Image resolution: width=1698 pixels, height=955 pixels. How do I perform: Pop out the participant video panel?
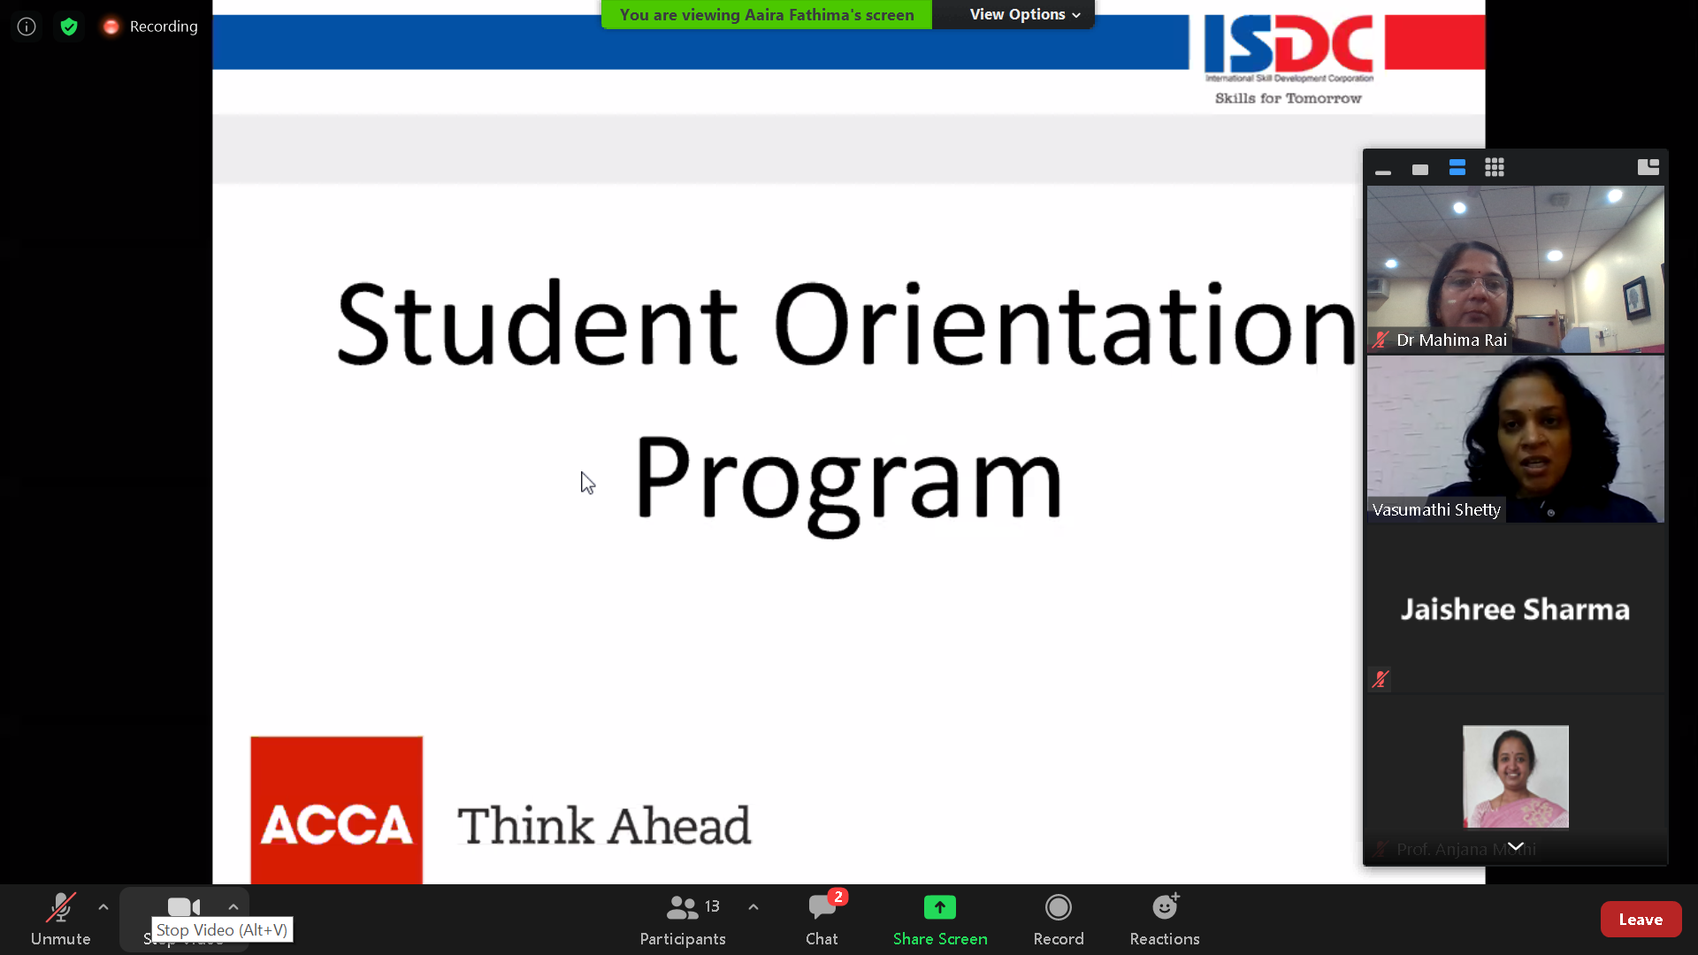coord(1648,168)
